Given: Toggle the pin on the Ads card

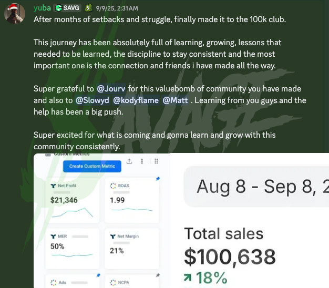Looking at the screenshot, I should click(x=98, y=275).
